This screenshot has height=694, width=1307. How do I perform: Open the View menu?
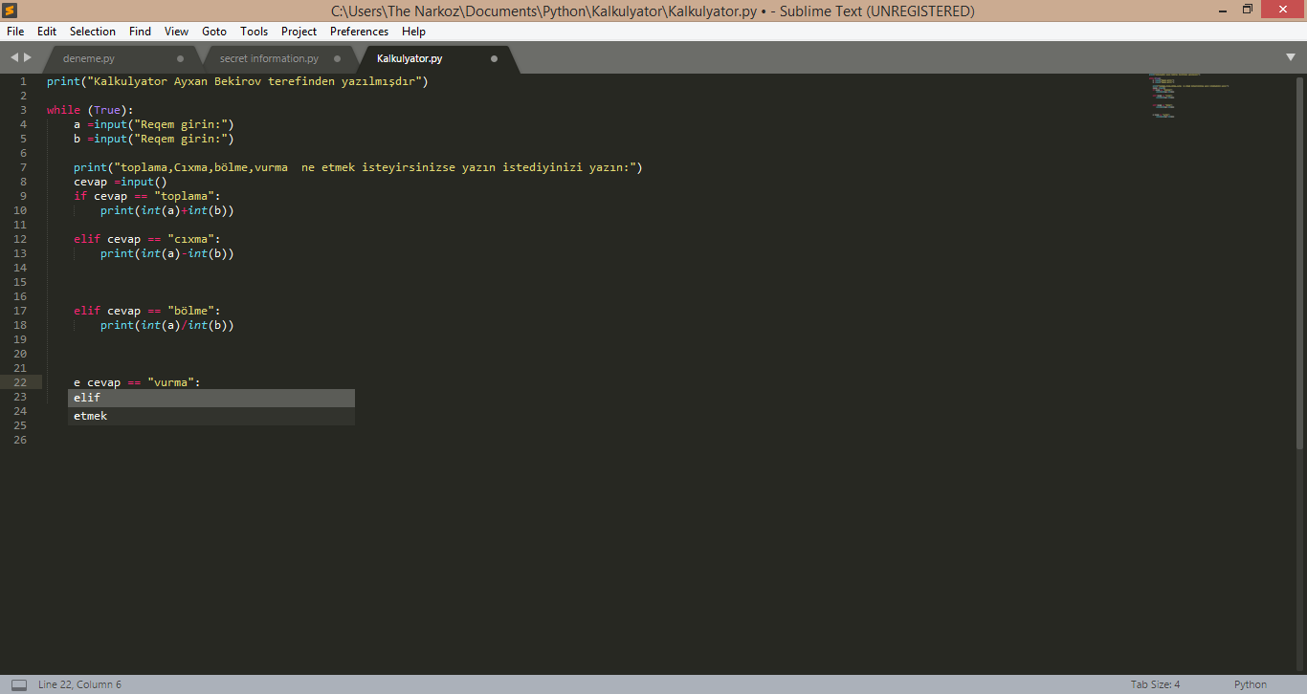point(177,32)
